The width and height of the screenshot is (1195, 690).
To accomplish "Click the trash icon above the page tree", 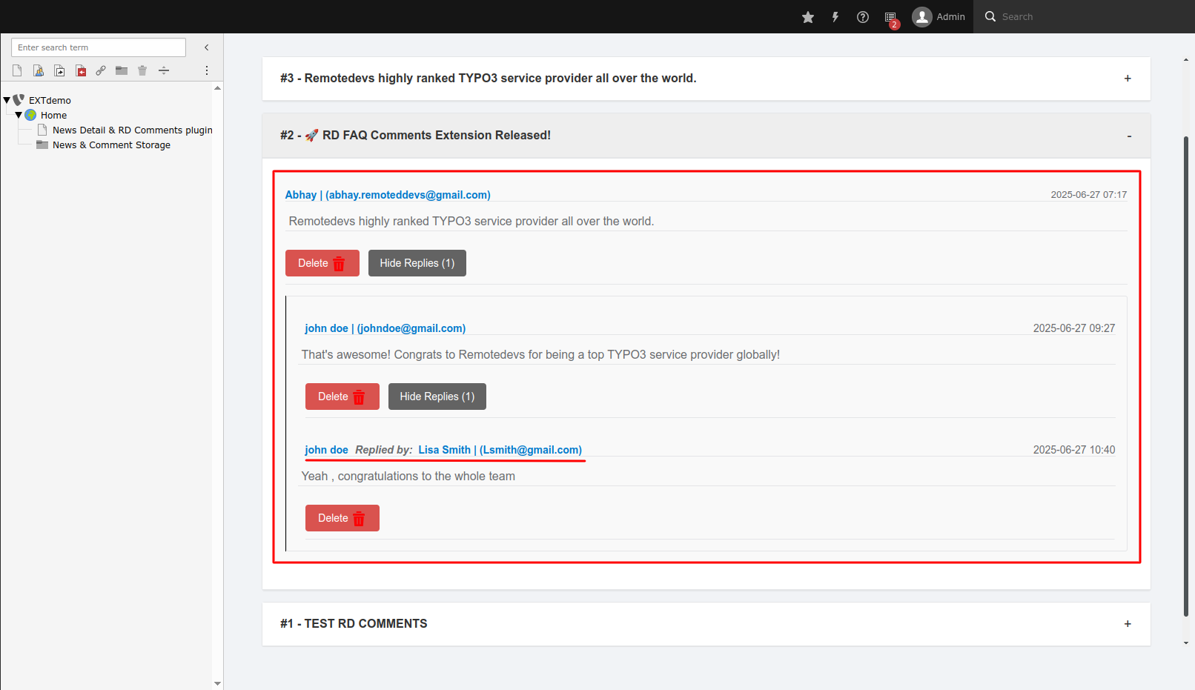I will (x=142, y=70).
